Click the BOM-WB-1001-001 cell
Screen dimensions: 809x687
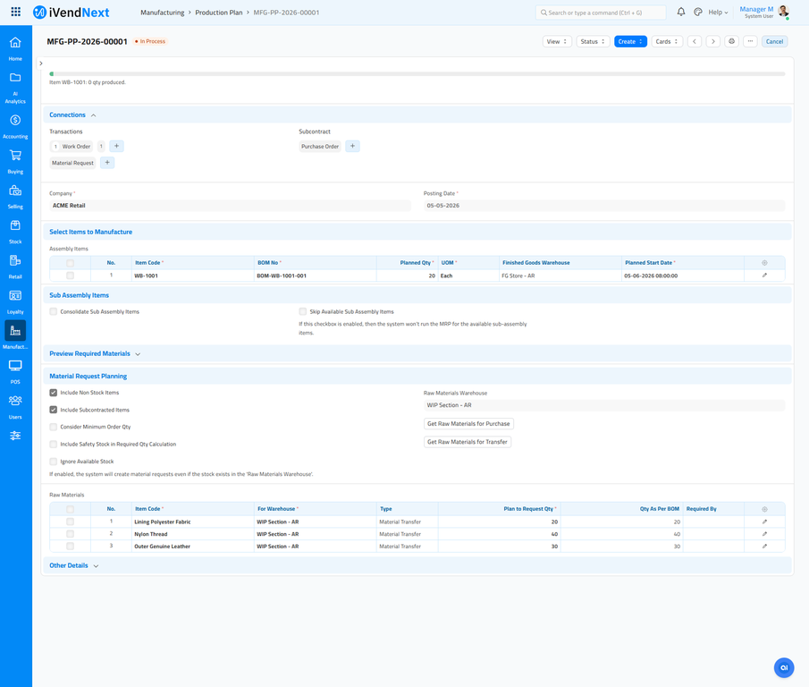pyautogui.click(x=316, y=276)
